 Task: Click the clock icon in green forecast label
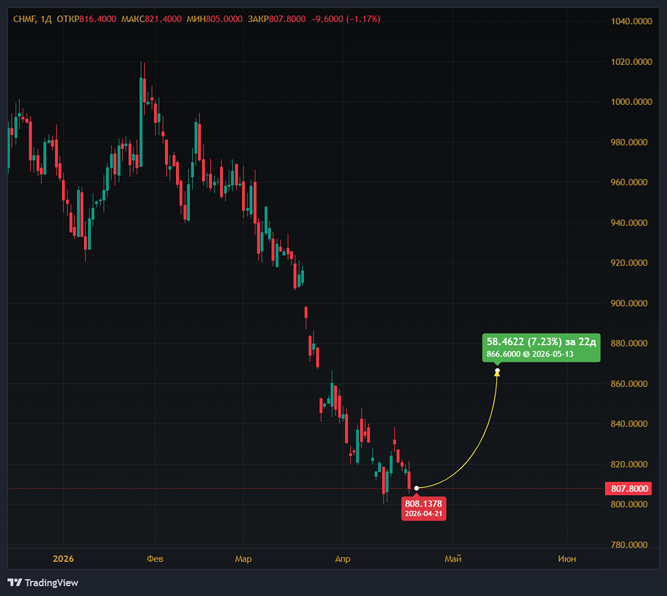click(526, 354)
